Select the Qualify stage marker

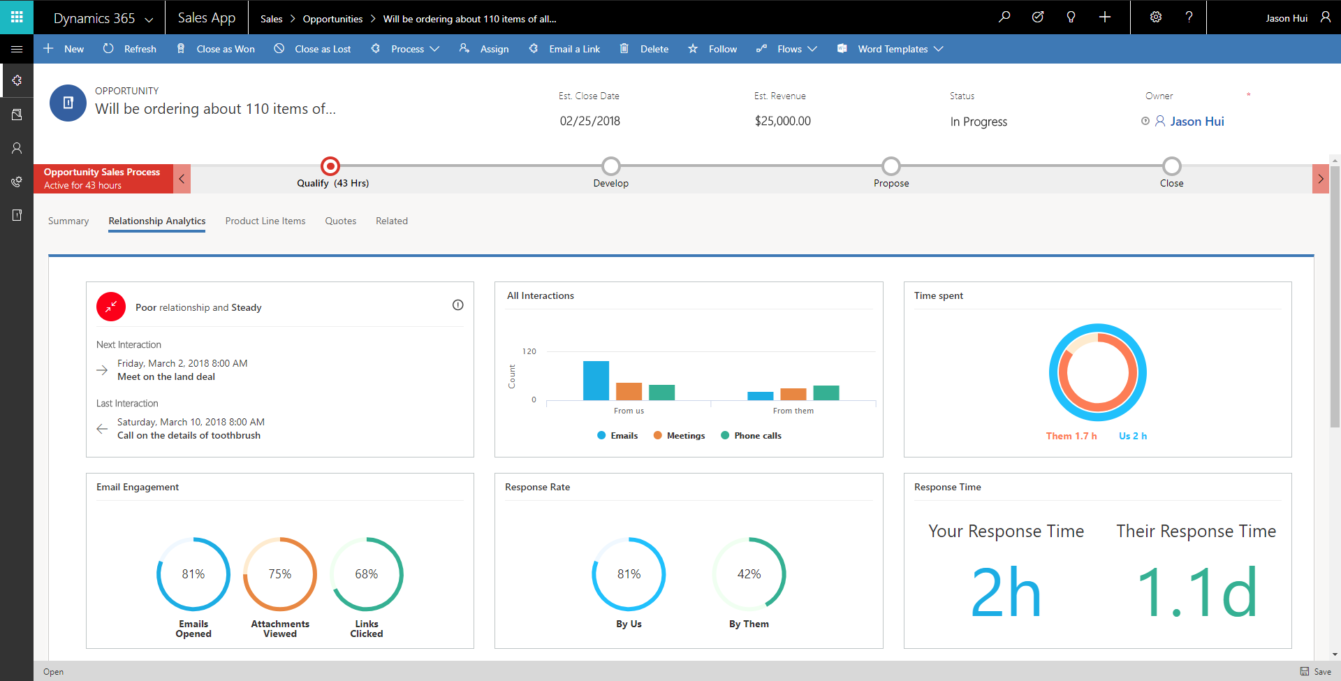tap(330, 166)
